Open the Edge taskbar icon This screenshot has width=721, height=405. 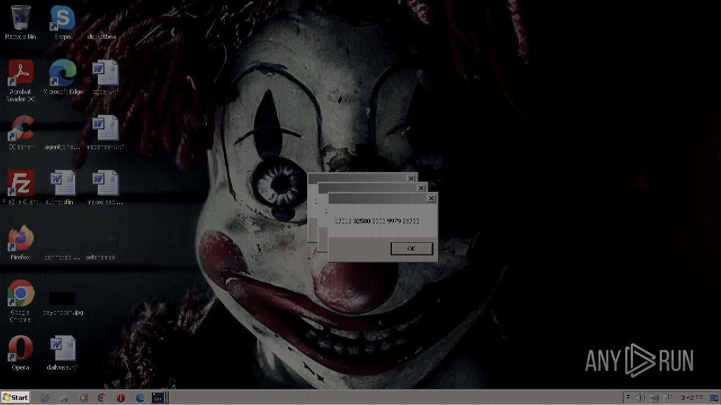[140, 398]
